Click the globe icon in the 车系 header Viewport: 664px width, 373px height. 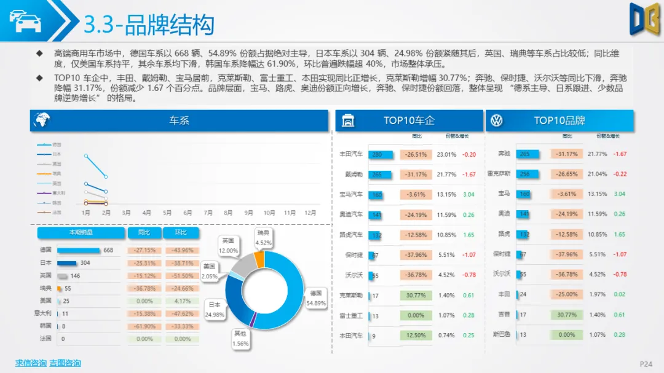pyautogui.click(x=42, y=120)
